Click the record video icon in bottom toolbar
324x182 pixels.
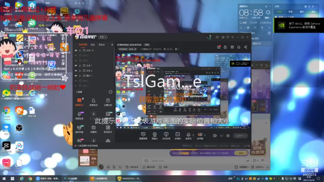click(x=215, y=135)
